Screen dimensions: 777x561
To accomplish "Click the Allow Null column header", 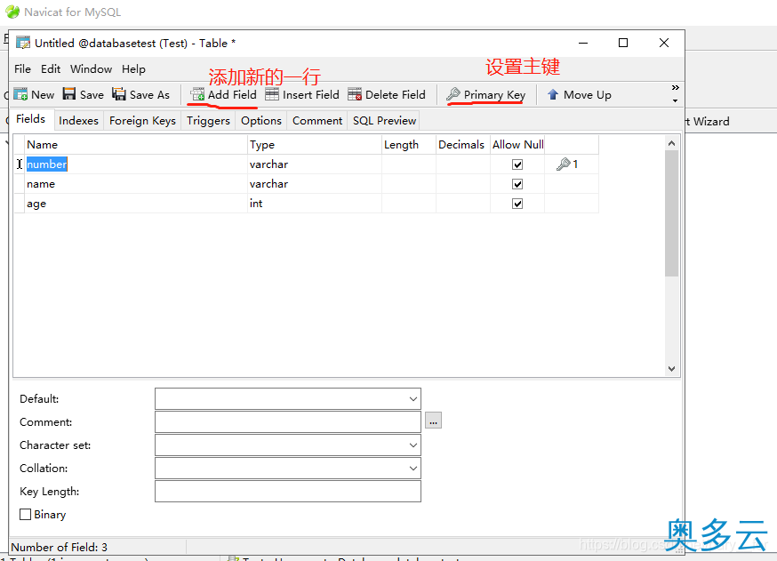I will click(517, 145).
